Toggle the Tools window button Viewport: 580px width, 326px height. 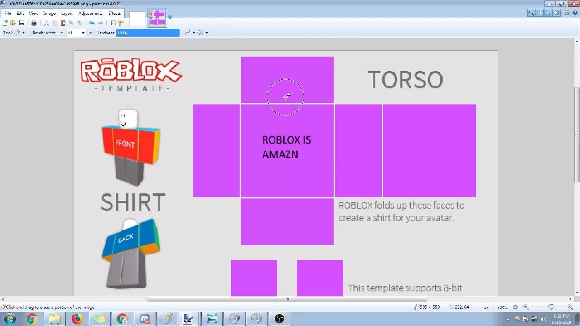[x=532, y=13]
